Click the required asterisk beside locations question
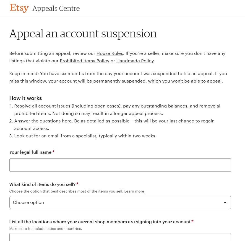245x241 pixels. (x=192, y=221)
